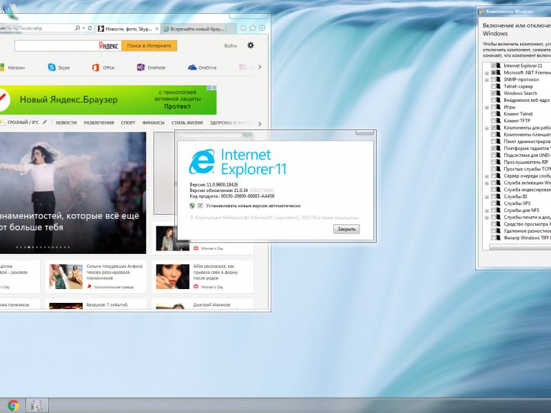Open the НОВОСТИ news category
551x413 pixels.
tap(66, 123)
